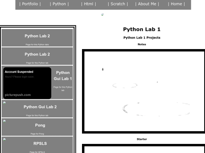Viewport: 205px width, 153px height.
Task: Return to Home from the nav bar
Action: point(177,4)
